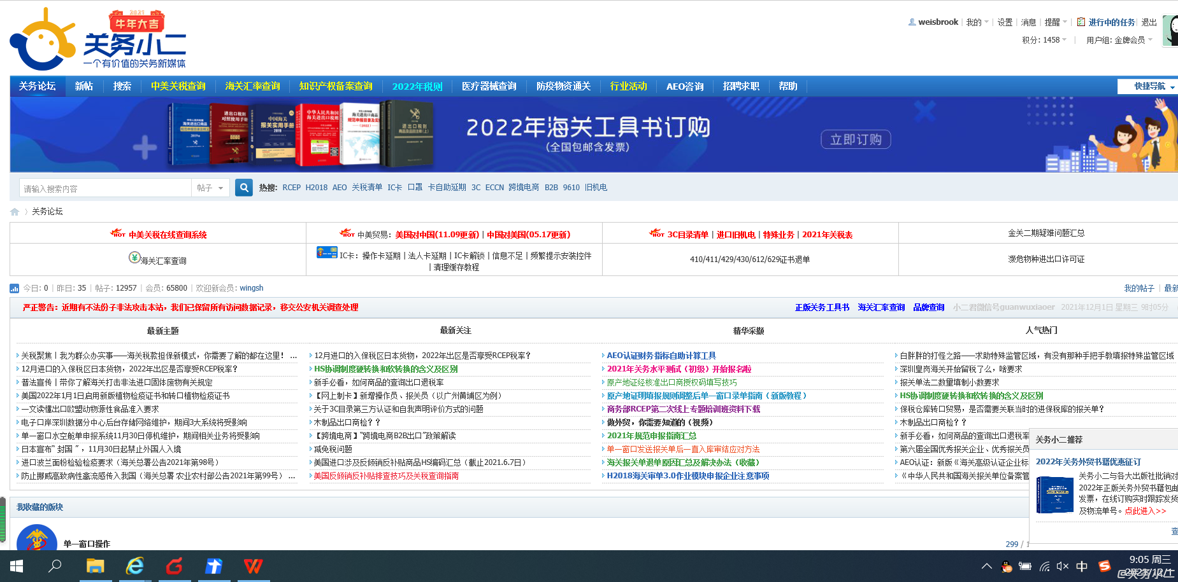The height and width of the screenshot is (582, 1178).
Task: Click the Sogou input method tray icon
Action: click(x=1105, y=566)
